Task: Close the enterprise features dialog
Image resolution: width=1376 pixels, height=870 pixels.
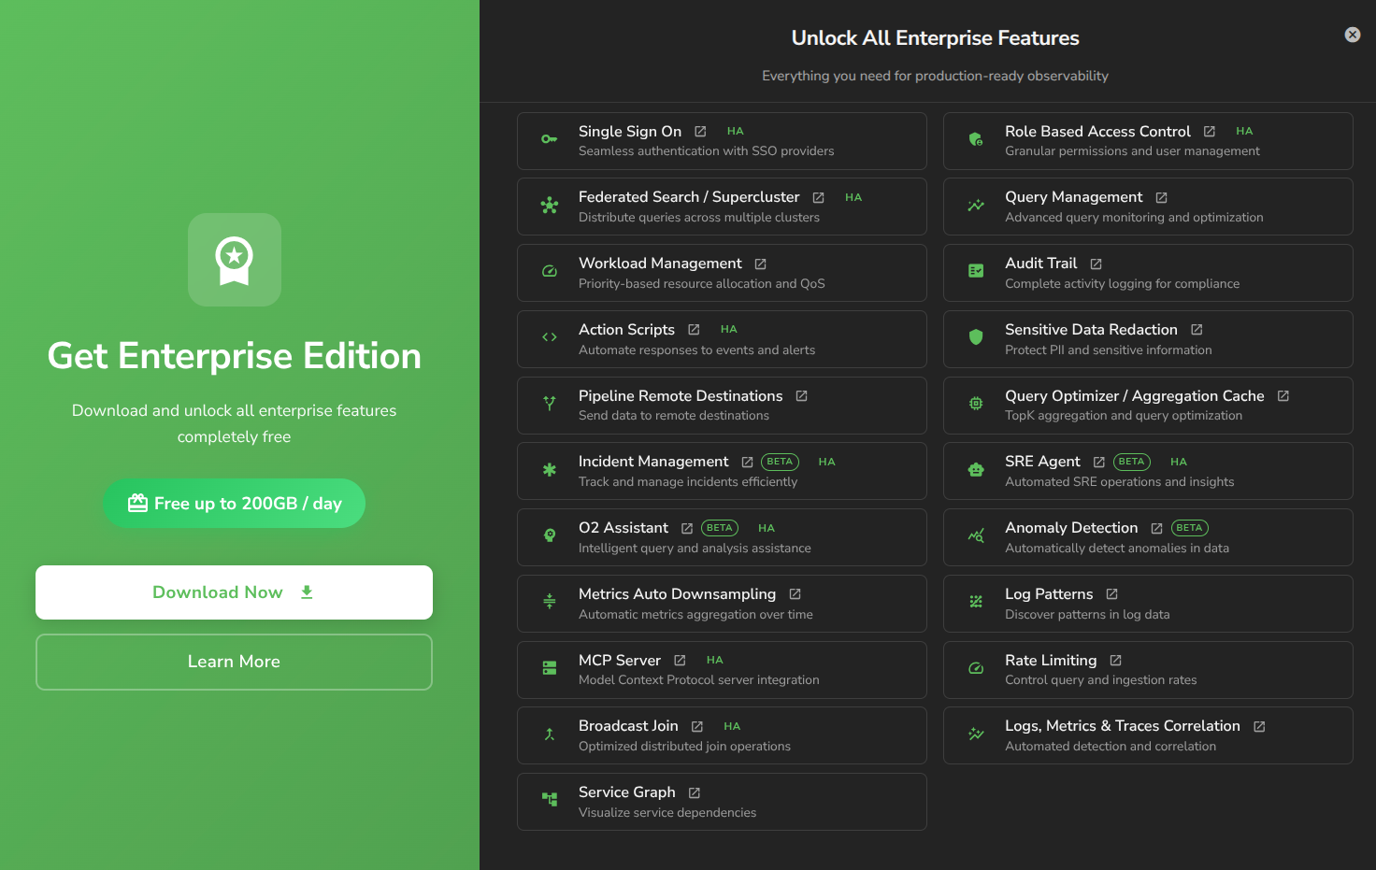Action: click(x=1352, y=35)
